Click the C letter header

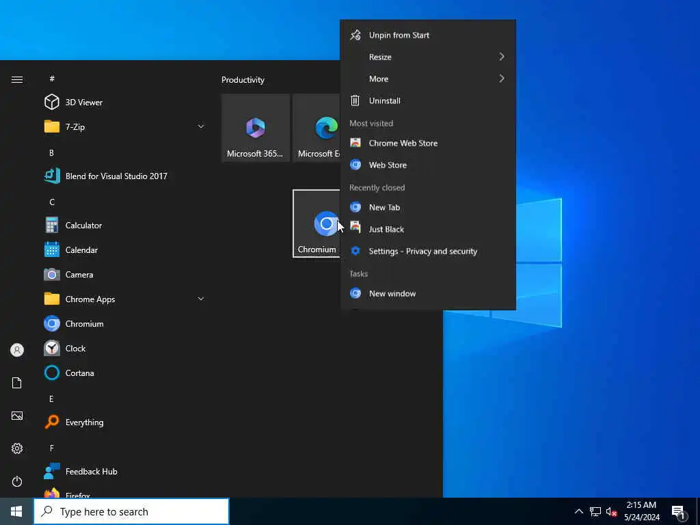coord(52,202)
